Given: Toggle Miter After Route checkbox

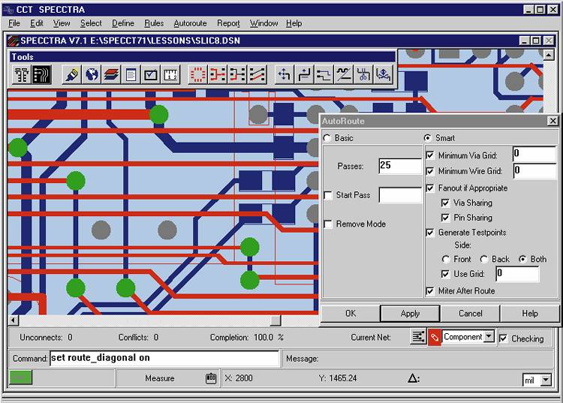Looking at the screenshot, I should point(430,291).
